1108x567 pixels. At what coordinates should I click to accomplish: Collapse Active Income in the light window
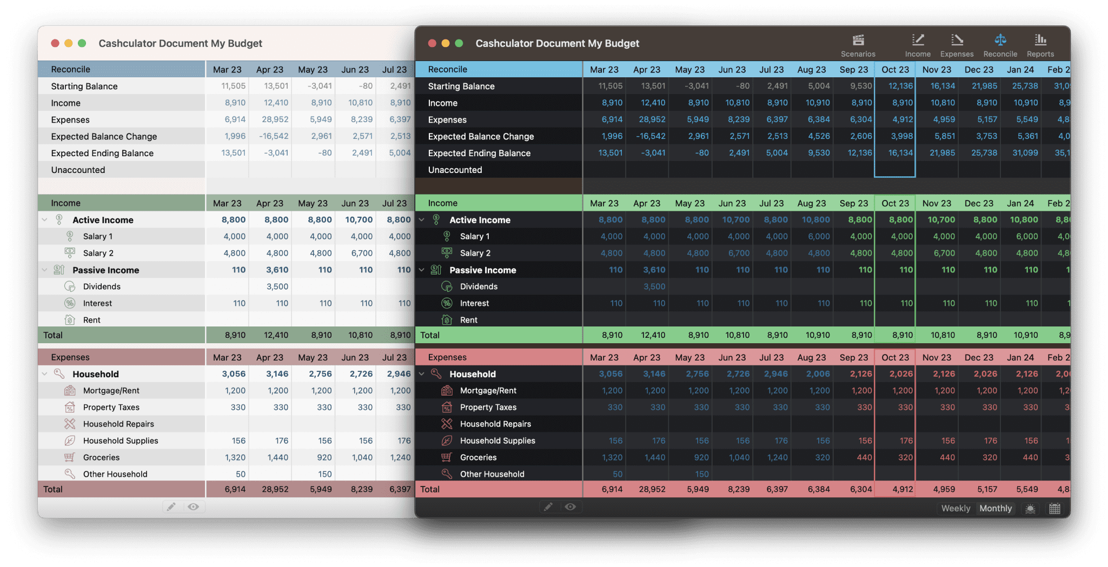coord(45,220)
